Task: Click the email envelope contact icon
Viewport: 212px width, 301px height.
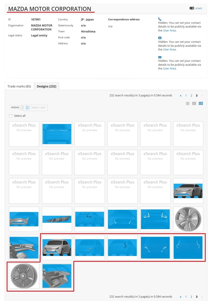Action: click(160, 57)
